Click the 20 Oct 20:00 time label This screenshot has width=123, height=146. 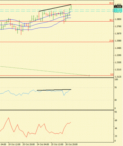(28, 144)
